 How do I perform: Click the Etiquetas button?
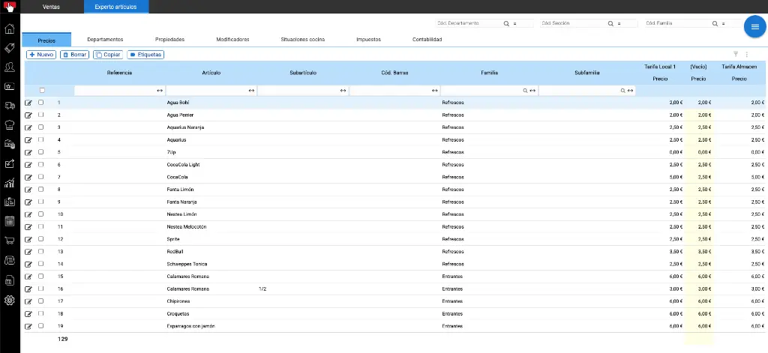coord(145,55)
